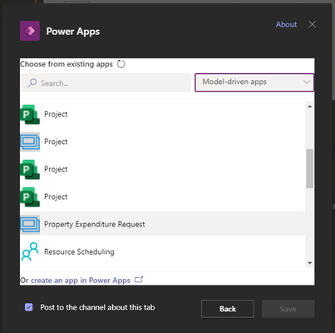Click the Property Expenditure Request app icon
335x333 pixels.
click(x=30, y=224)
